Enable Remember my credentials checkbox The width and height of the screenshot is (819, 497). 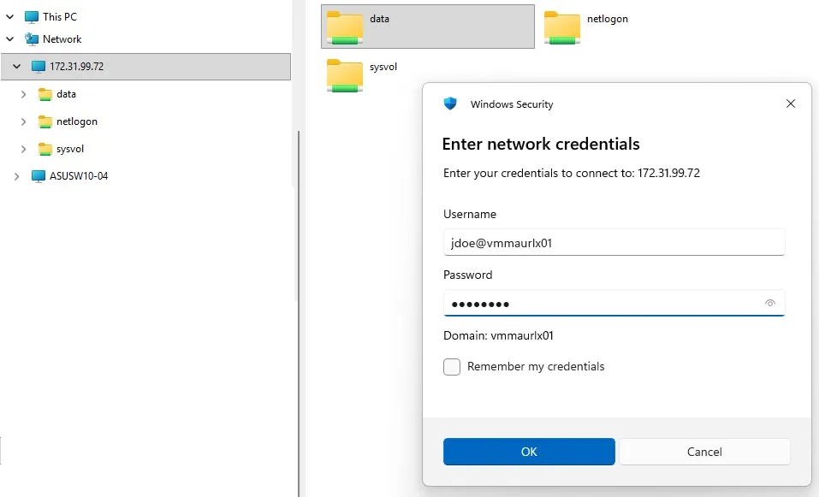tap(452, 366)
